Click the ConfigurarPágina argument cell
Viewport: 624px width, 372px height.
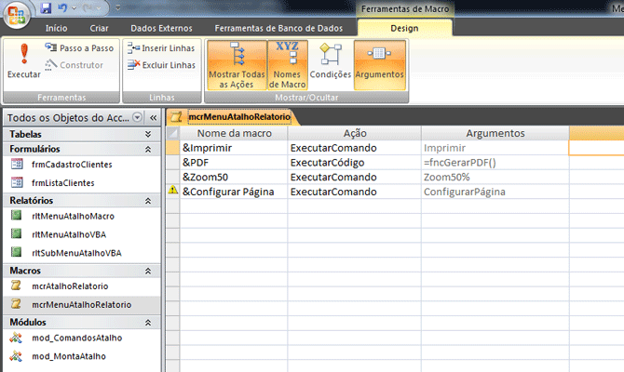pos(495,192)
